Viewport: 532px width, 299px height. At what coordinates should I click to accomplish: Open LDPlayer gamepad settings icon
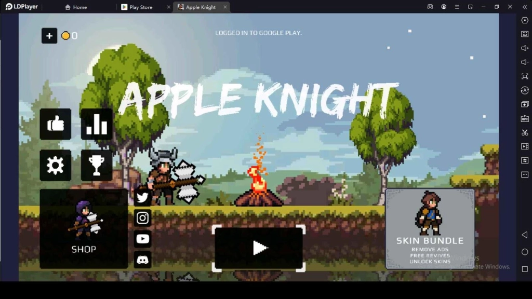tap(430, 7)
